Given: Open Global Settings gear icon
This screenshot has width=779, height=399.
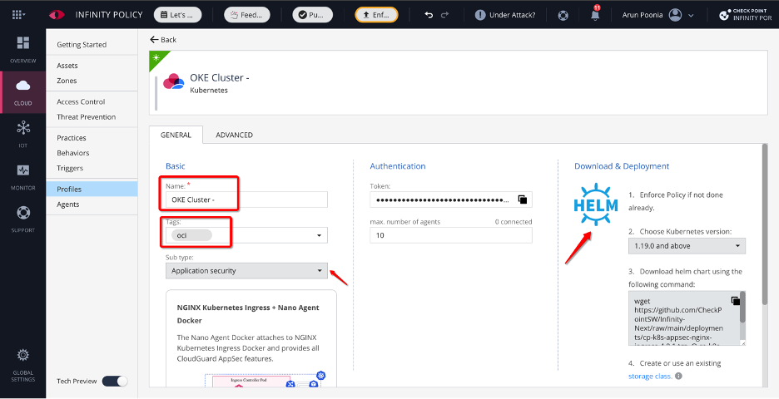Looking at the screenshot, I should 22,355.
